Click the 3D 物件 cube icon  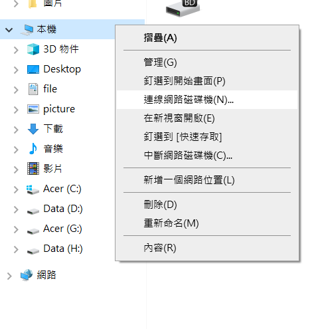point(33,49)
